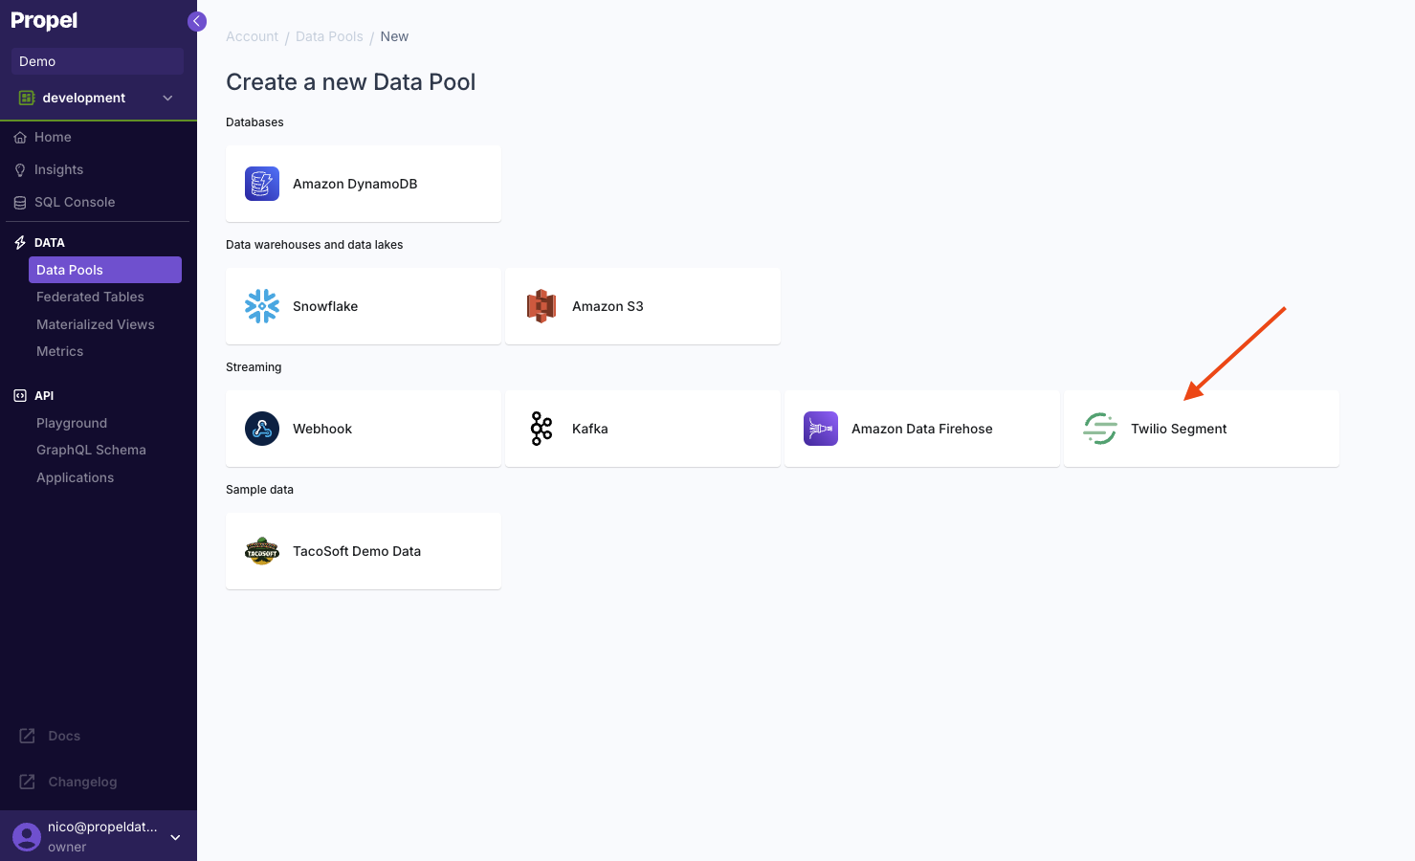Screen dimensions: 1415x861
Task: Open the Metrics section
Action: (x=59, y=351)
